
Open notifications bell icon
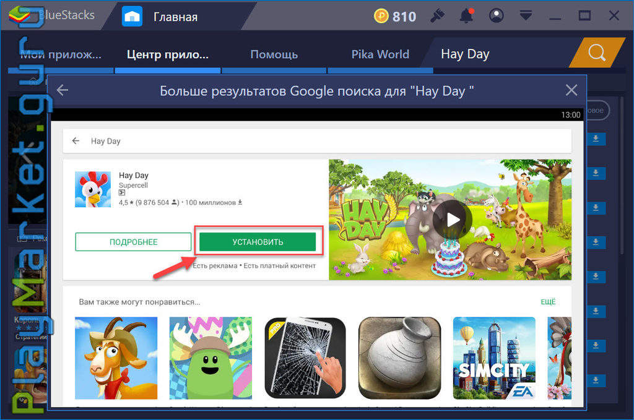(466, 16)
